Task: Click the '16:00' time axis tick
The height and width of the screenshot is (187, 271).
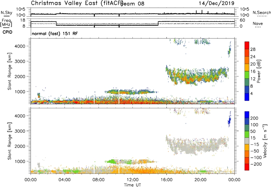Action: coord(166,180)
